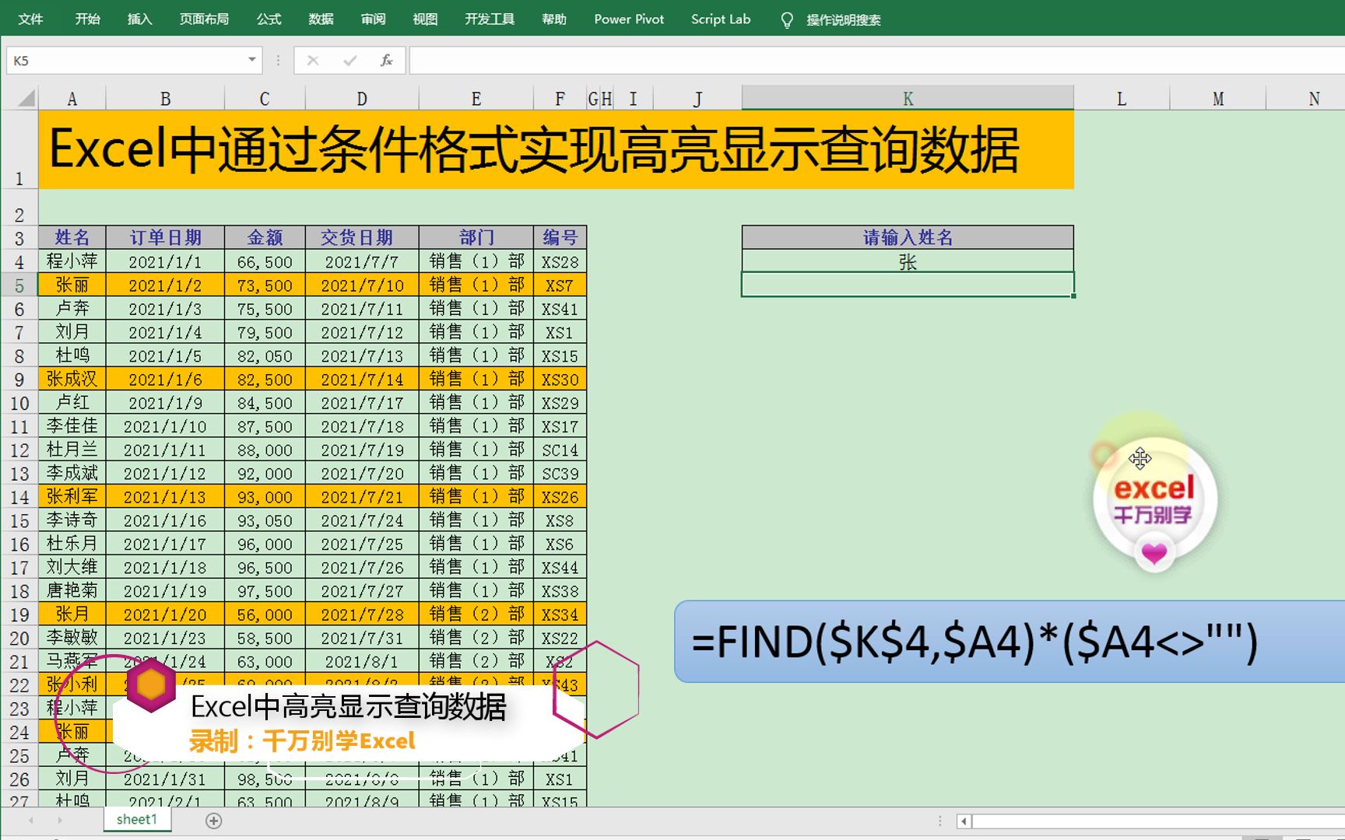
Task: Open the Name Box dropdown arrow
Action: pos(251,60)
